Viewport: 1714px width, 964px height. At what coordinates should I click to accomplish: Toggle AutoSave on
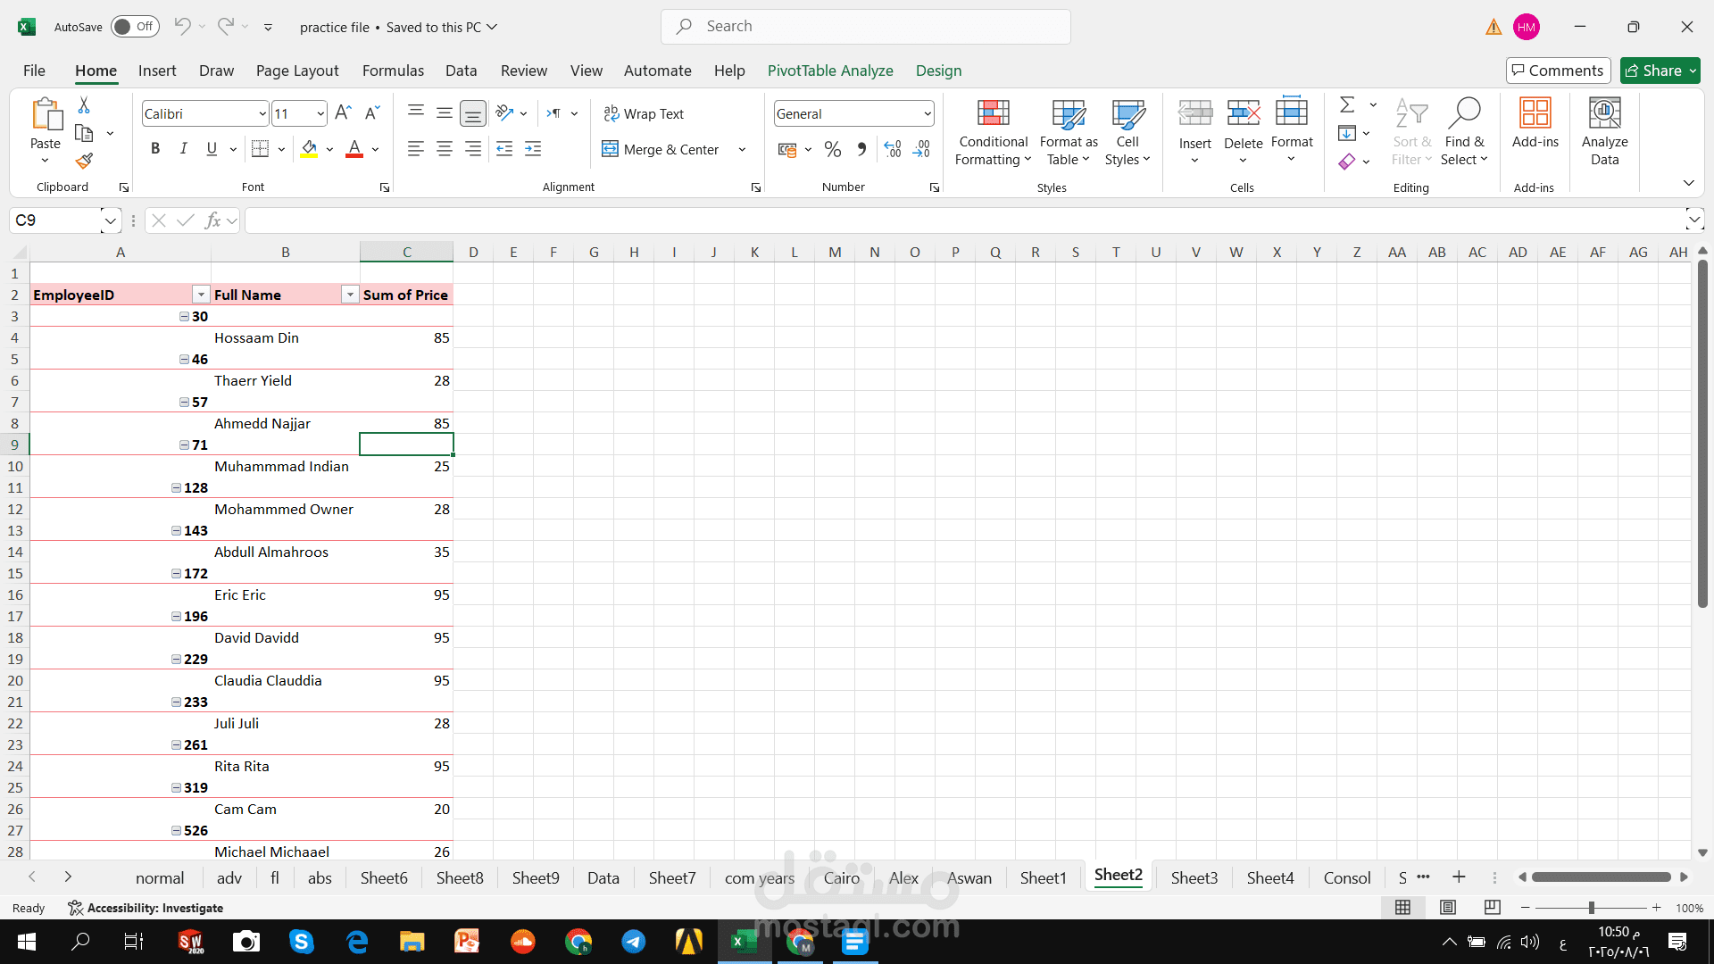(134, 27)
